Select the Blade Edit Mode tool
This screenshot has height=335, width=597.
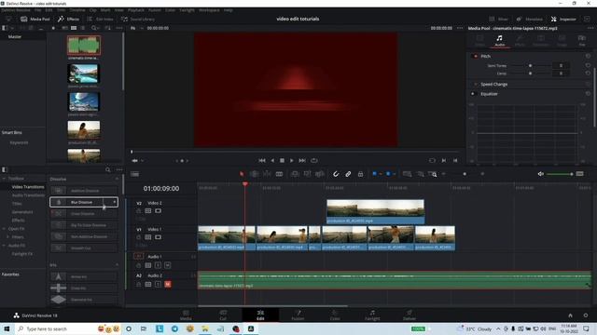click(280, 174)
